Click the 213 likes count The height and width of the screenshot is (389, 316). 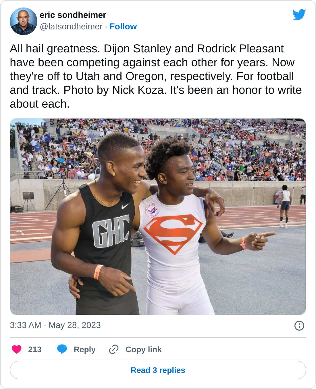35,349
